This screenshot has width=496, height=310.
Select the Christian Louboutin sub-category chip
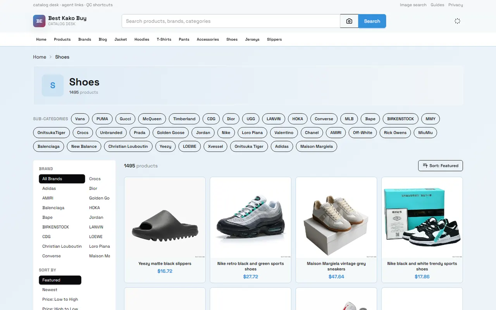[128, 146]
